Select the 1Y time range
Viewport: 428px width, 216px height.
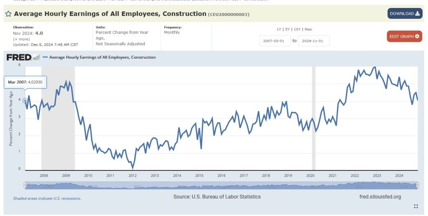[279, 29]
